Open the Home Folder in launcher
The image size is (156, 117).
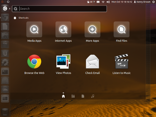5,35
